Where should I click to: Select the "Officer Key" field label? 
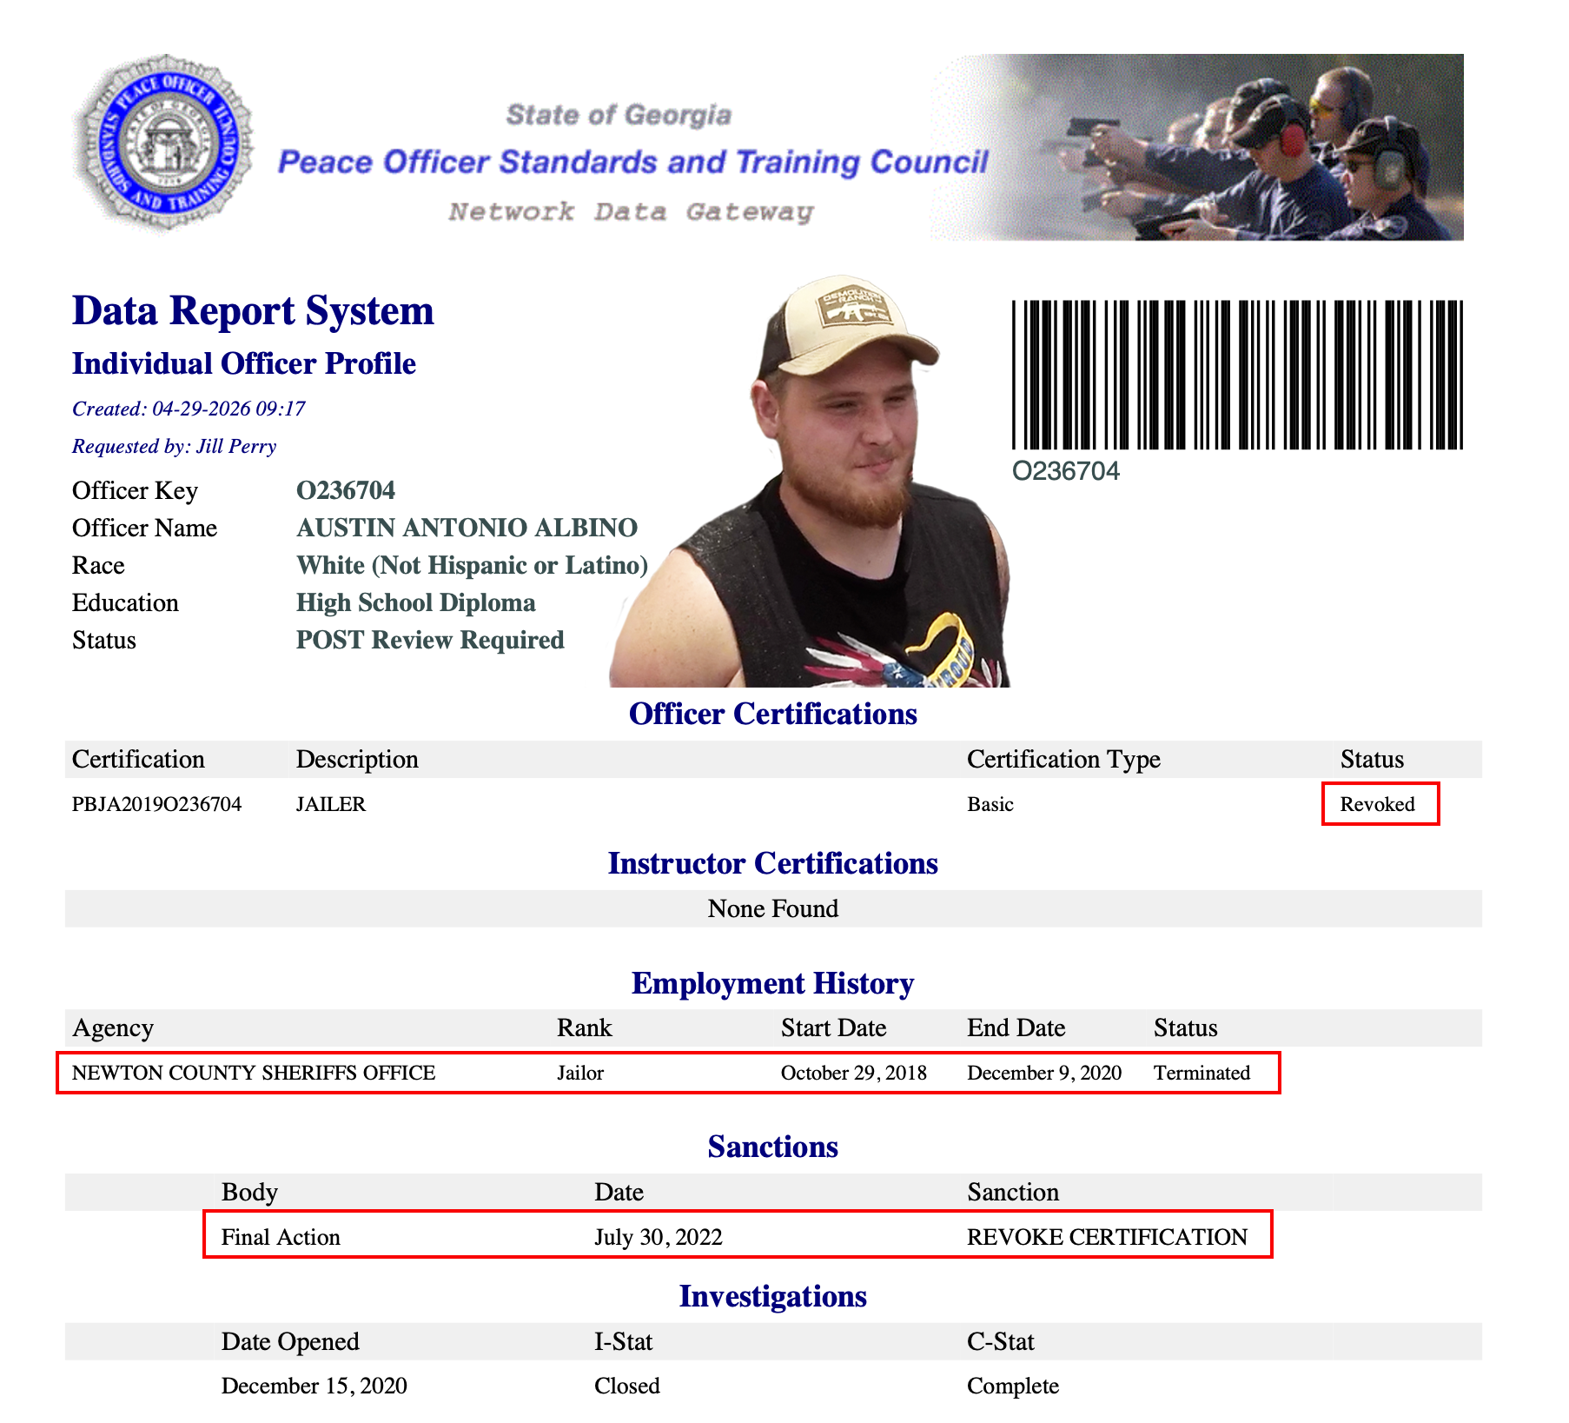(135, 490)
